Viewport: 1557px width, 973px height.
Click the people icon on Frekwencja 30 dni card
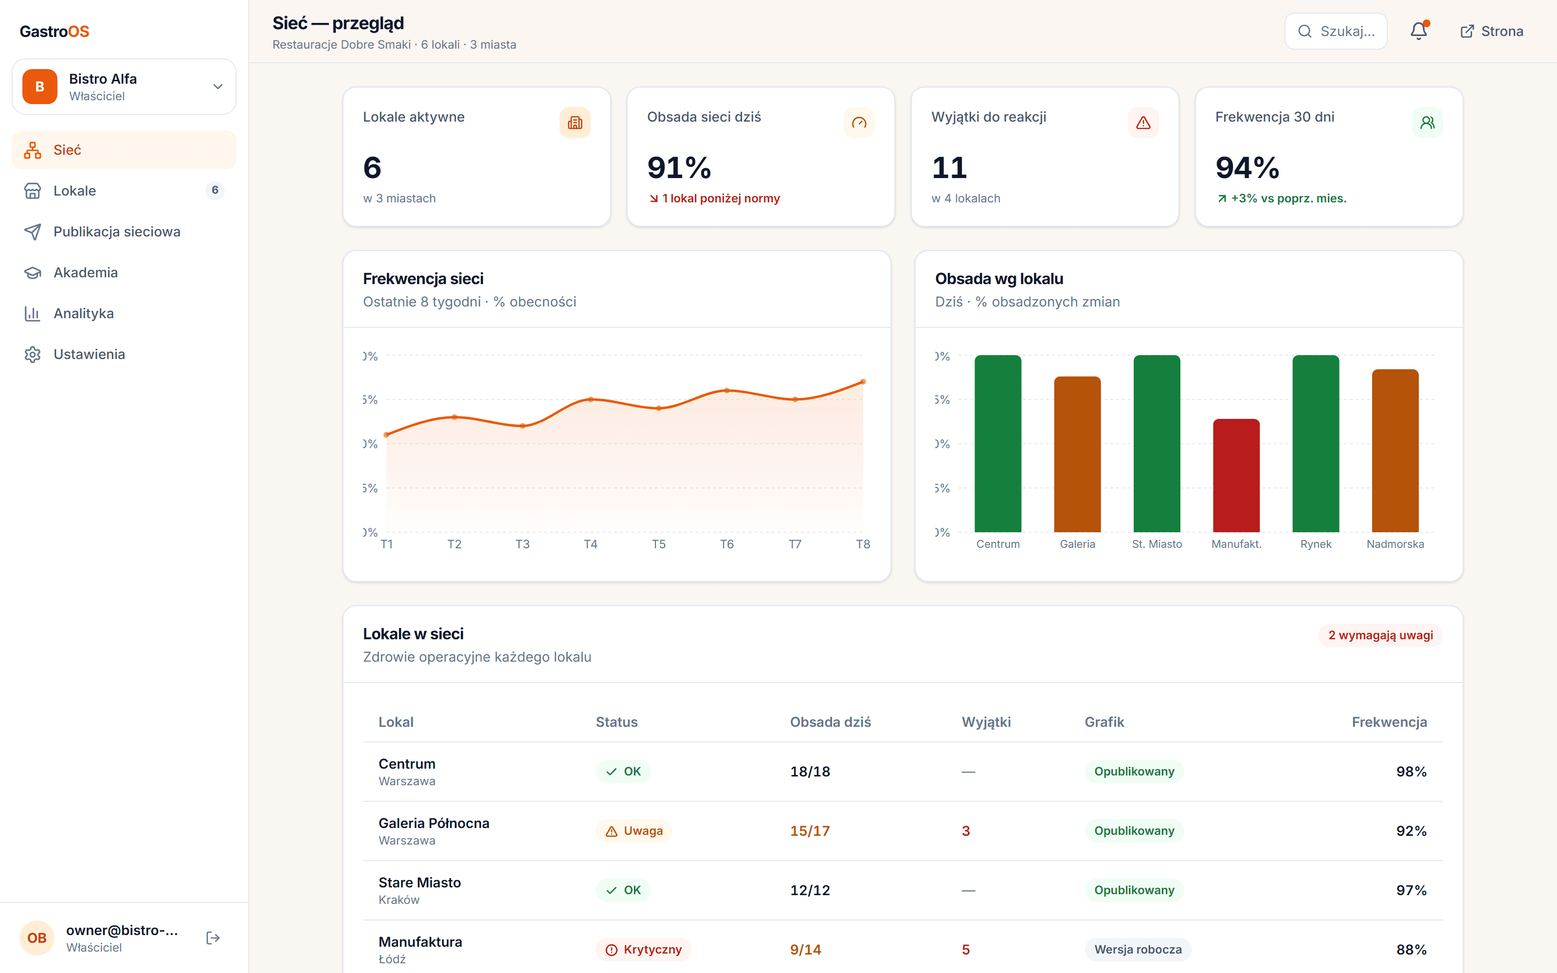1427,122
